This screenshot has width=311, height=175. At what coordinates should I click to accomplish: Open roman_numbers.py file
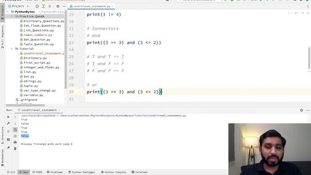tap(36, 35)
